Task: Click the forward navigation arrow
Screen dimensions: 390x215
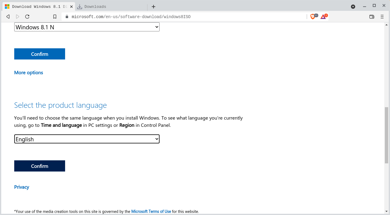Action: (x=18, y=17)
